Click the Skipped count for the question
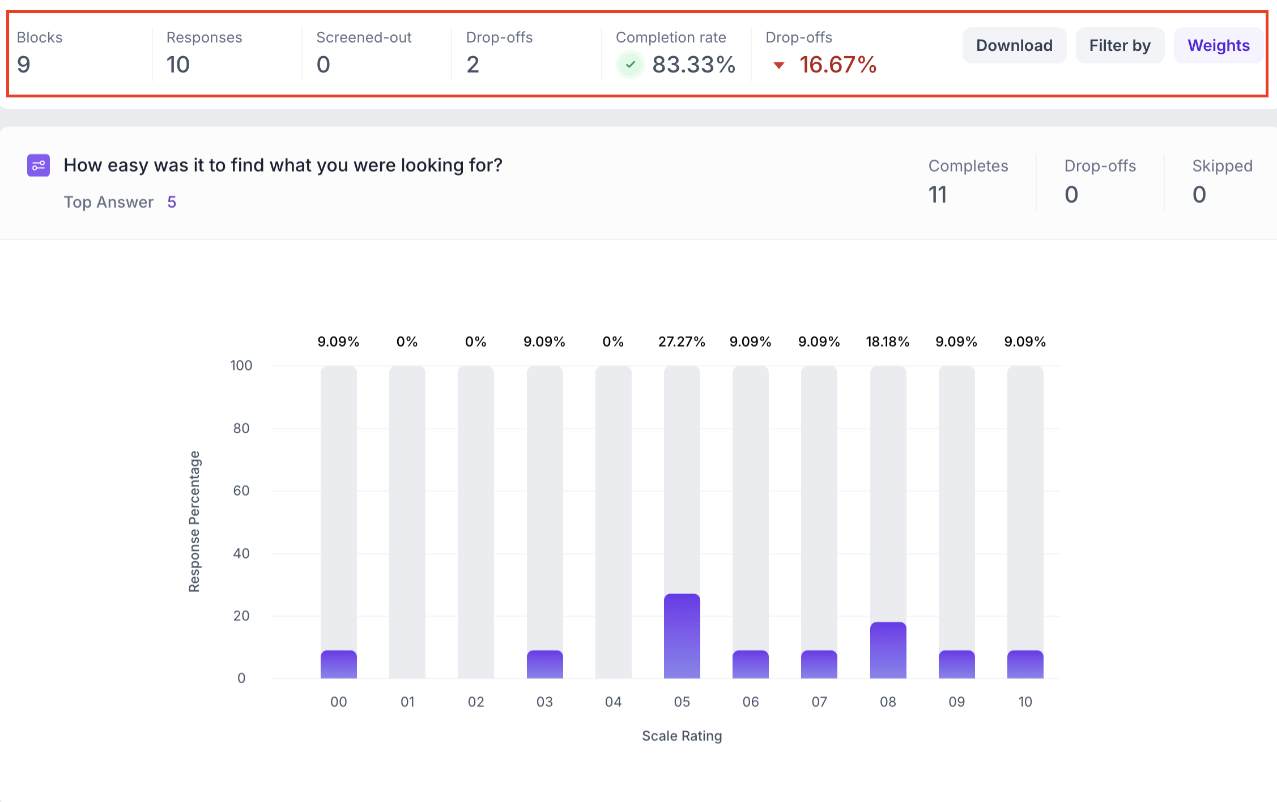The height and width of the screenshot is (802, 1277). point(1199,194)
